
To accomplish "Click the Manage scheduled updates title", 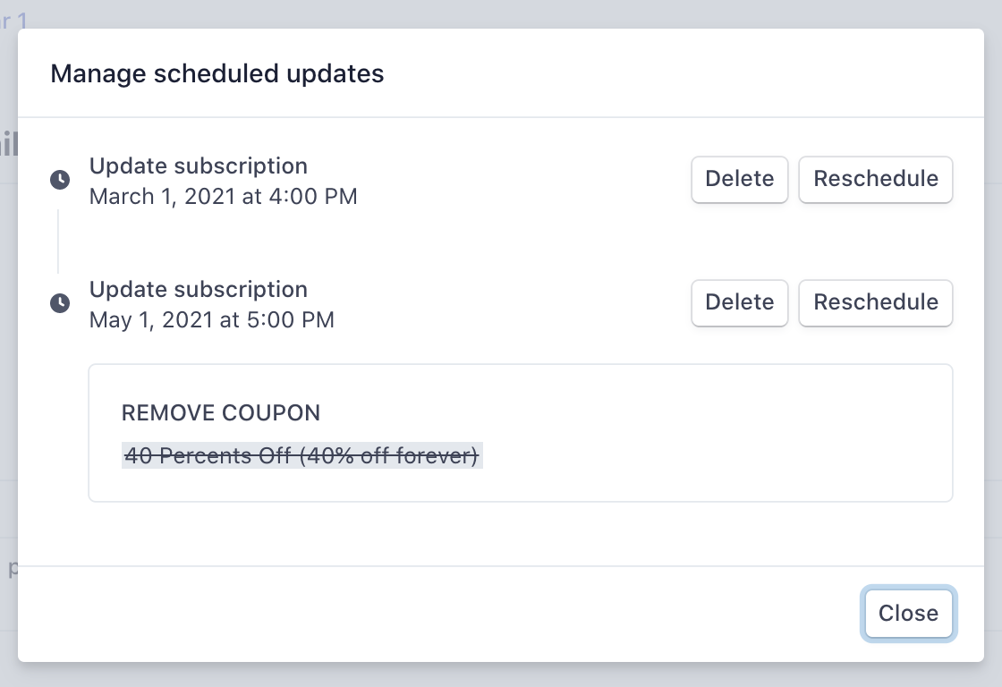I will 217,73.
